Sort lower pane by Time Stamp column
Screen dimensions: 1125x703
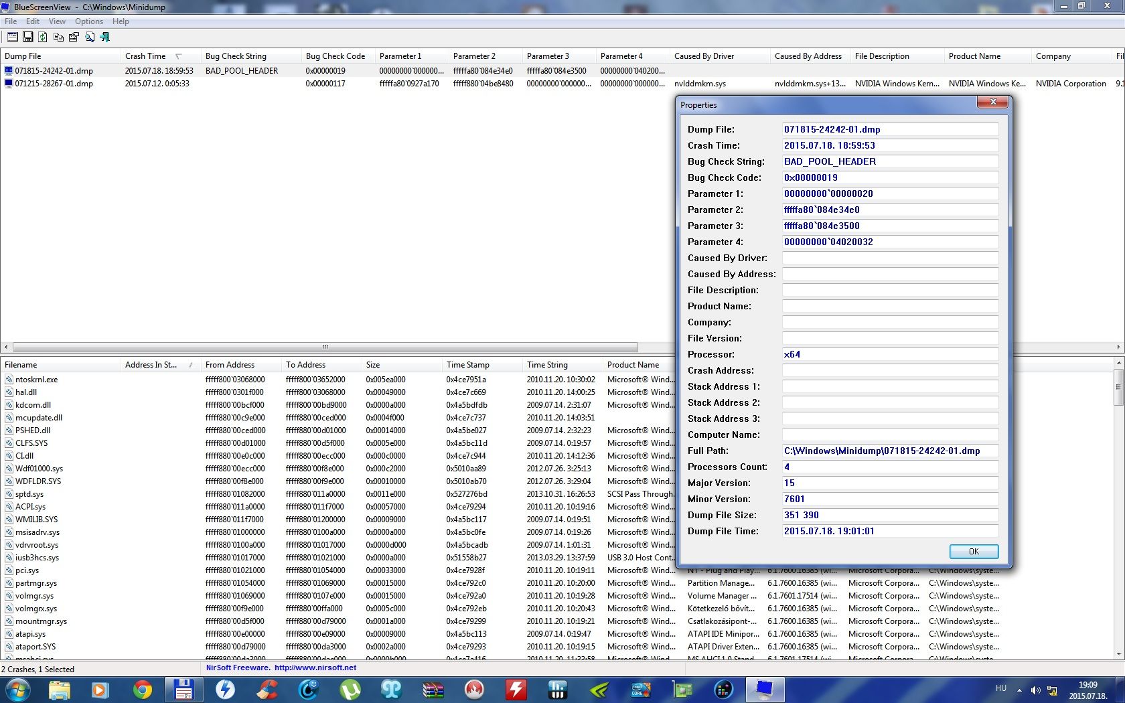pyautogui.click(x=481, y=365)
